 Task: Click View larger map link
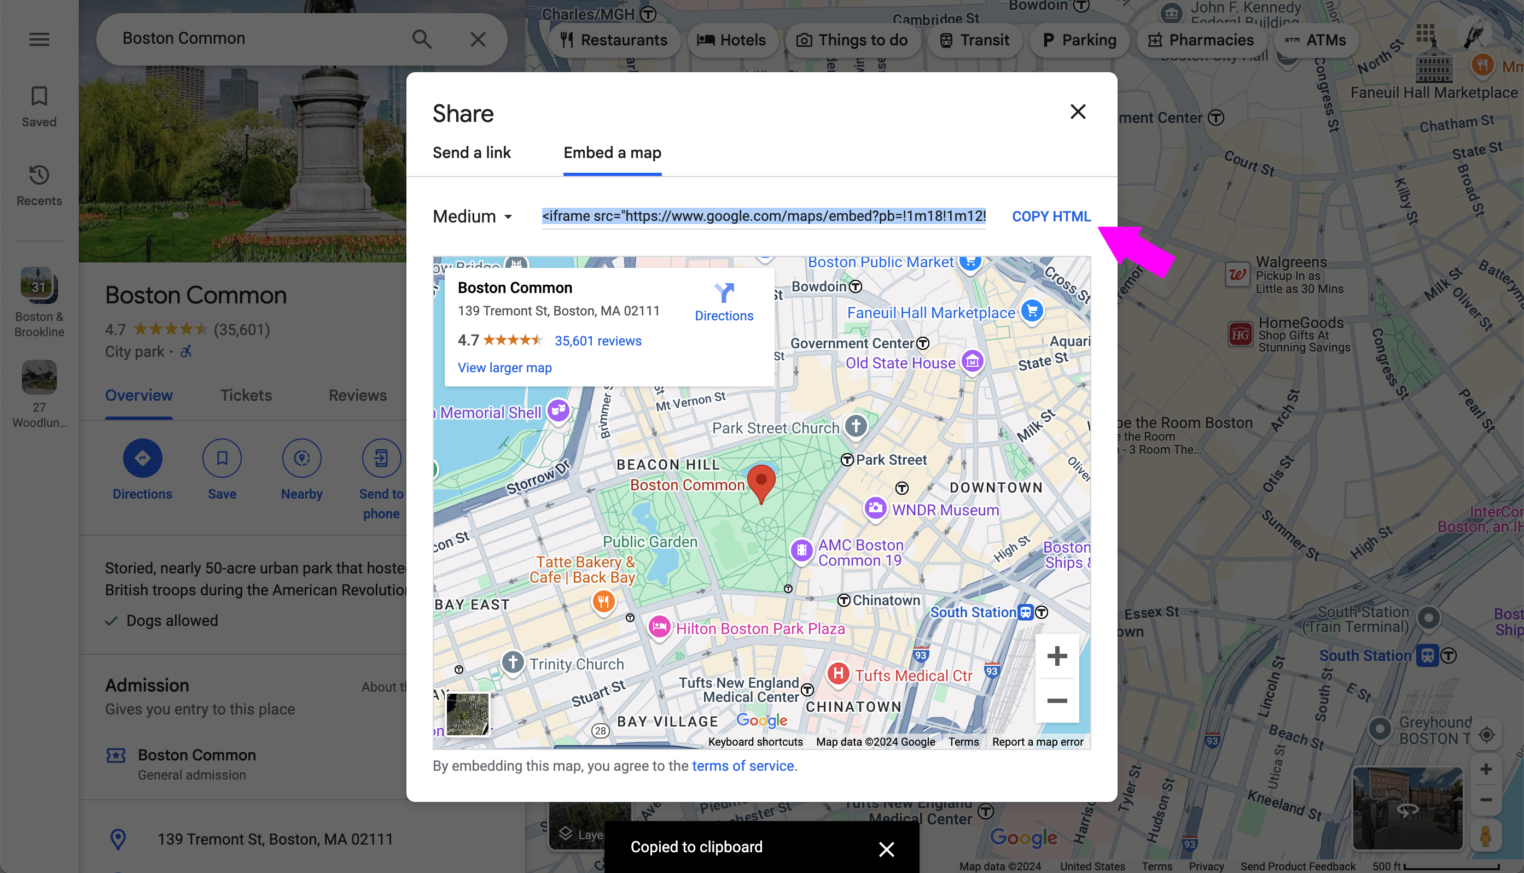pos(504,368)
